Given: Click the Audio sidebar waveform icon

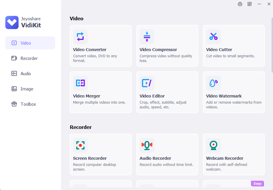Looking at the screenshot, I should coord(14,73).
